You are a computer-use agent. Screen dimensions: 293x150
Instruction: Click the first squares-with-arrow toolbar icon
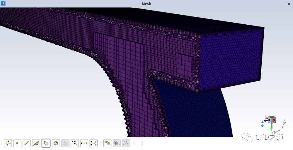tap(84, 143)
